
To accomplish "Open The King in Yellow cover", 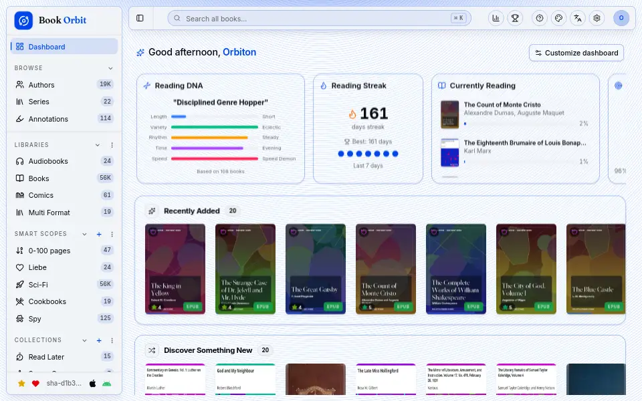I will click(175, 269).
